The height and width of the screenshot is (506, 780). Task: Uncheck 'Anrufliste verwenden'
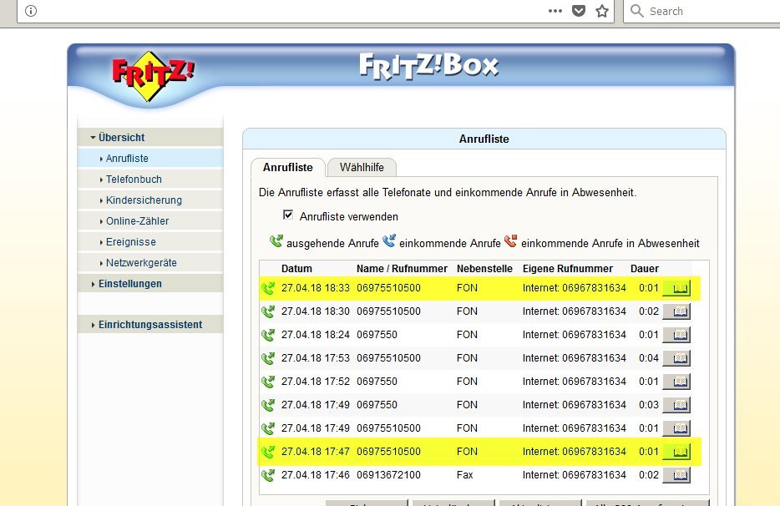288,215
